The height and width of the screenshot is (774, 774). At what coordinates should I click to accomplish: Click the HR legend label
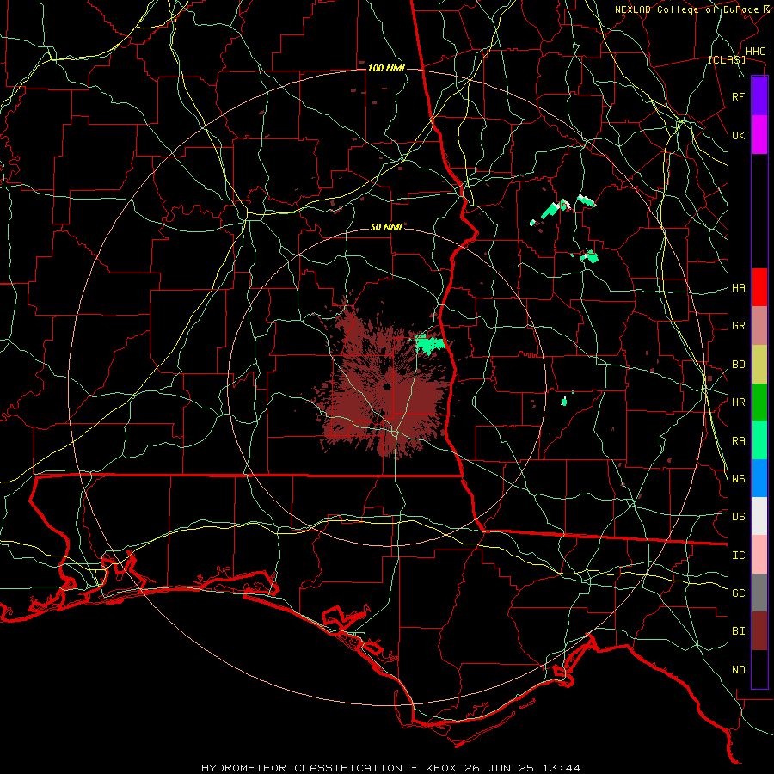pos(738,402)
